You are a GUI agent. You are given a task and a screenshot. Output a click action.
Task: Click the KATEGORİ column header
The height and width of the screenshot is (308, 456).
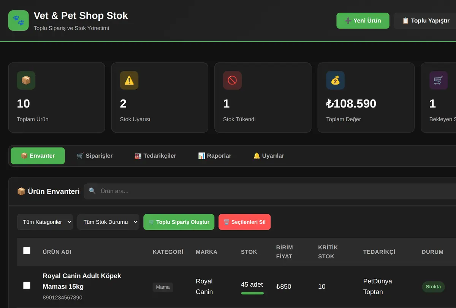pyautogui.click(x=168, y=252)
